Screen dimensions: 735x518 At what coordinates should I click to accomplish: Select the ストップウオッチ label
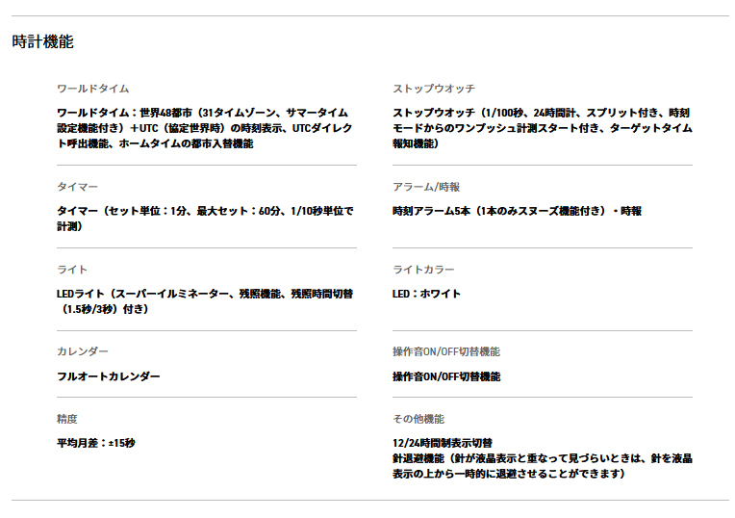[x=434, y=89]
